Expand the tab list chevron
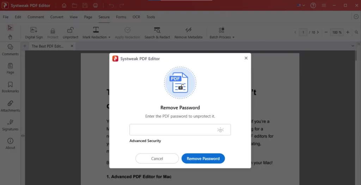 (x=353, y=46)
